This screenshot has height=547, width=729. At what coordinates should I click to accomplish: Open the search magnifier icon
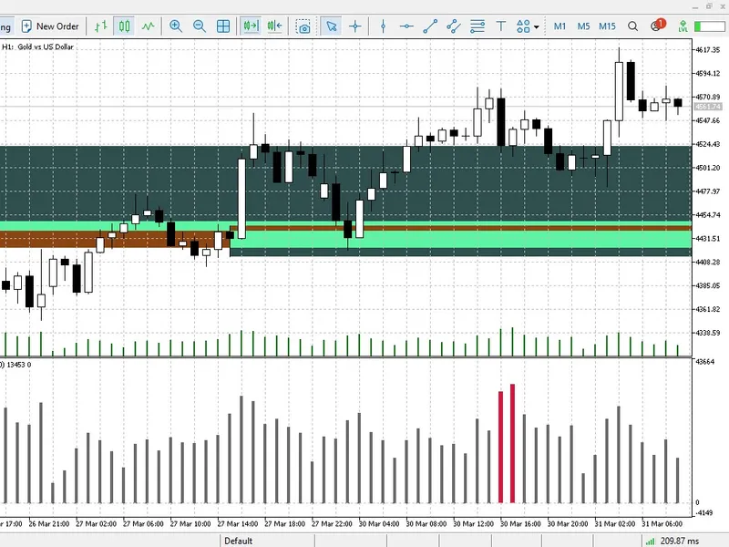click(x=632, y=26)
